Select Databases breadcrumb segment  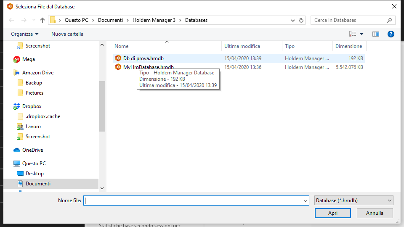pos(196,20)
